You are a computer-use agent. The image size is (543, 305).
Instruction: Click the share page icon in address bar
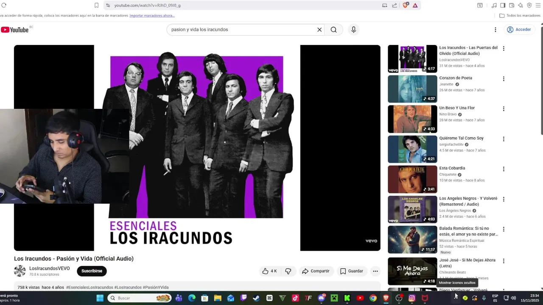[395, 5]
